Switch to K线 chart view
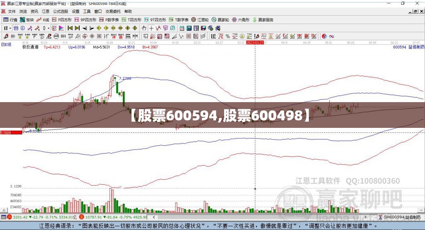This screenshot has height=230, width=425. [43, 20]
